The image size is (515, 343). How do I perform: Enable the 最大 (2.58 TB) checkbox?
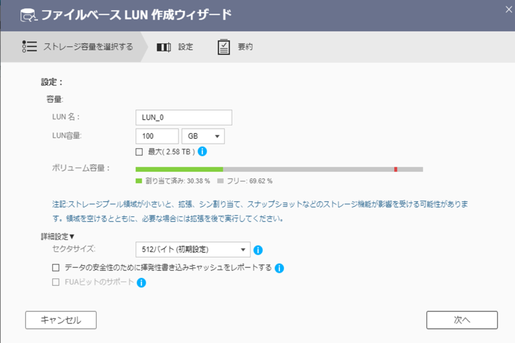(139, 151)
